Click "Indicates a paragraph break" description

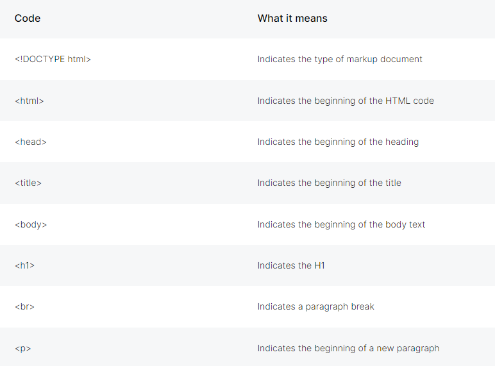coord(315,306)
